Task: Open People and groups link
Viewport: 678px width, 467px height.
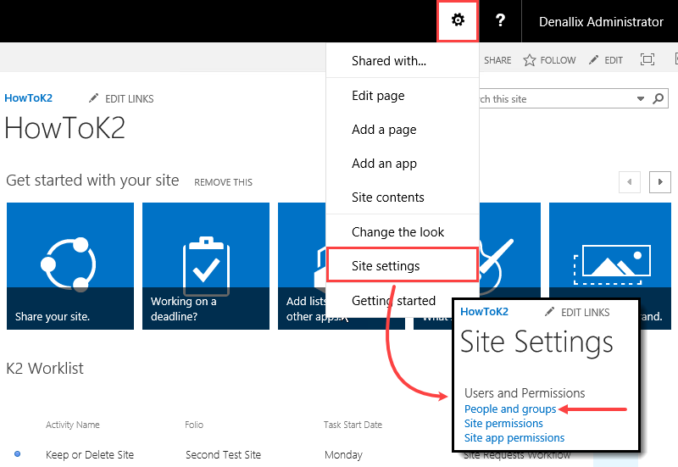Action: pyautogui.click(x=510, y=409)
